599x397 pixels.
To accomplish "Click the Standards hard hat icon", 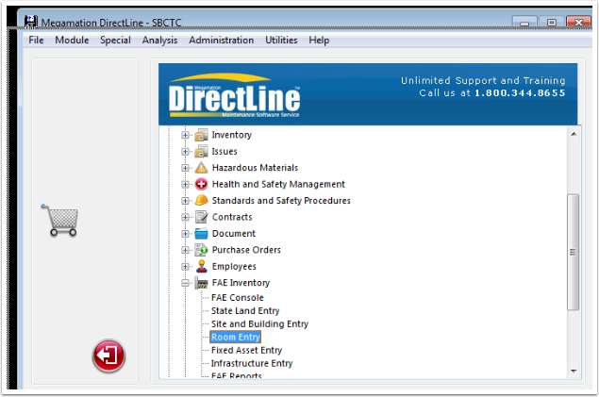I will 201,201.
